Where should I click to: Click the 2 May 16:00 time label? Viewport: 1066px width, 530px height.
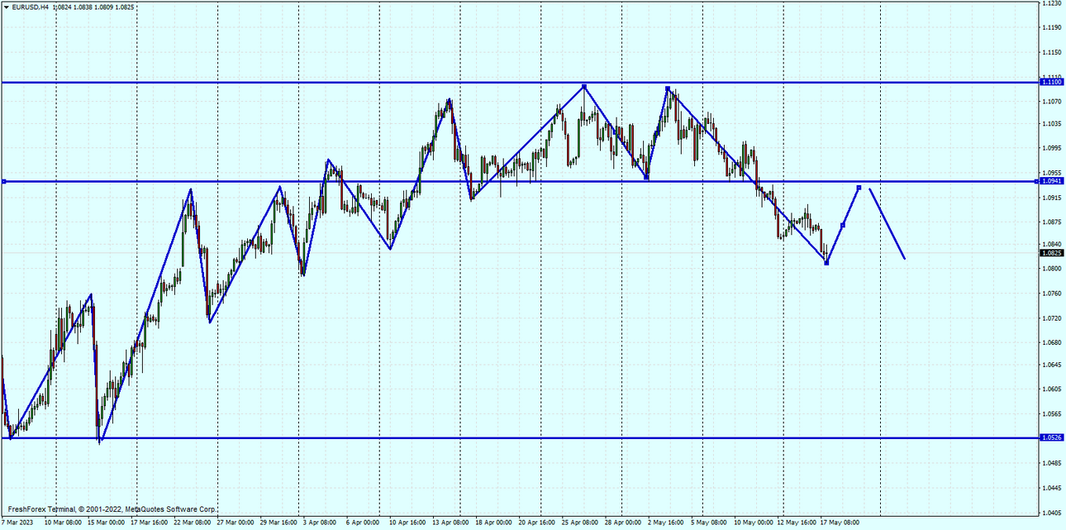665,523
